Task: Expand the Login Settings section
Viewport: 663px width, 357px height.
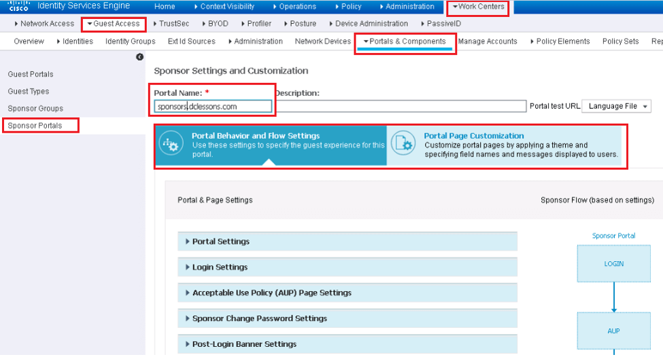Action: pyautogui.click(x=347, y=267)
